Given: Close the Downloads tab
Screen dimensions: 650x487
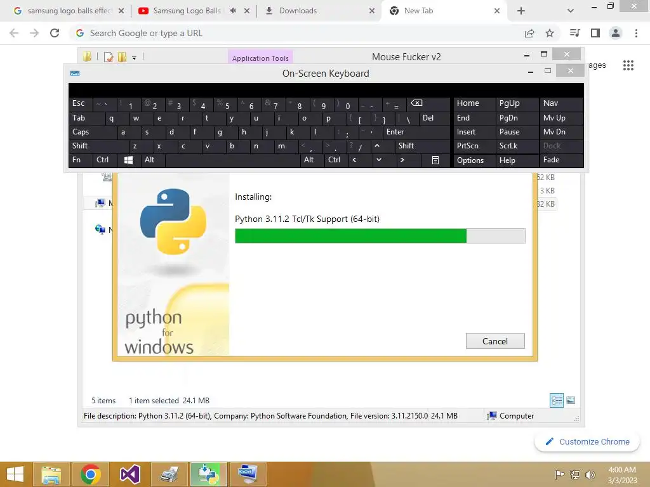Looking at the screenshot, I should coord(372,11).
